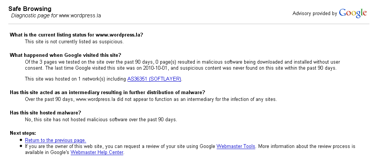This screenshot has height=163, width=380.
Task: Open the AS36351 (SOFTLAYER) network link
Action: pyautogui.click(x=154, y=79)
